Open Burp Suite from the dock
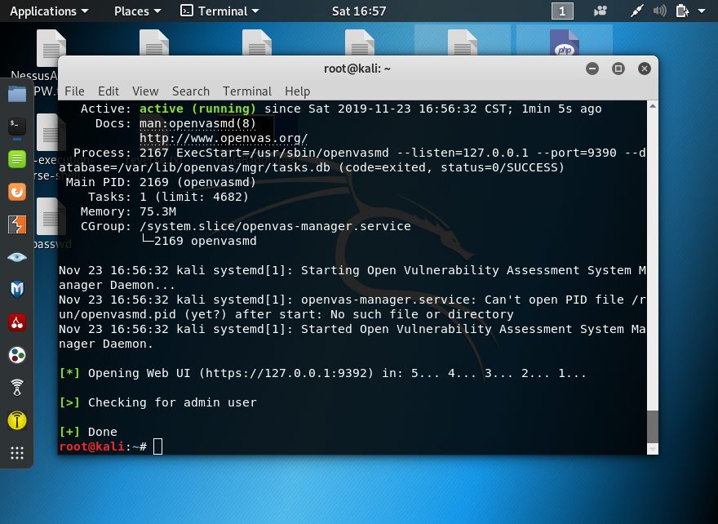The width and height of the screenshot is (718, 524). 17,224
